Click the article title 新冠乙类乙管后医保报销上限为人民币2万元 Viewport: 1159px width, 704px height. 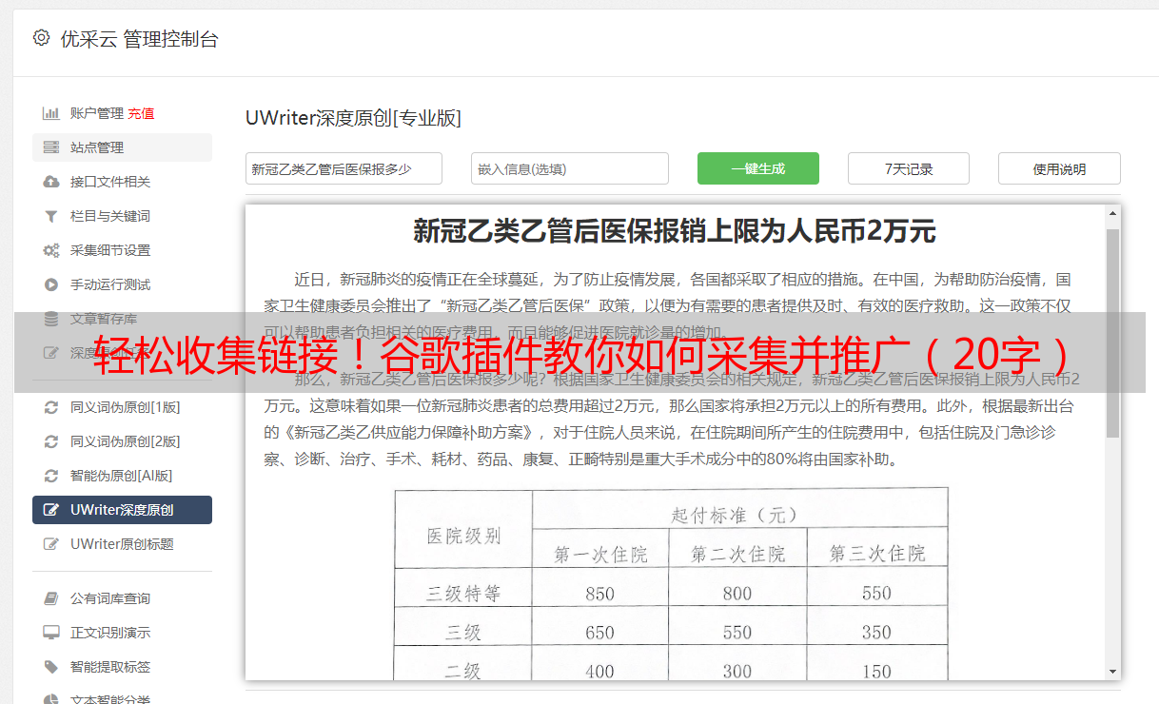(675, 230)
